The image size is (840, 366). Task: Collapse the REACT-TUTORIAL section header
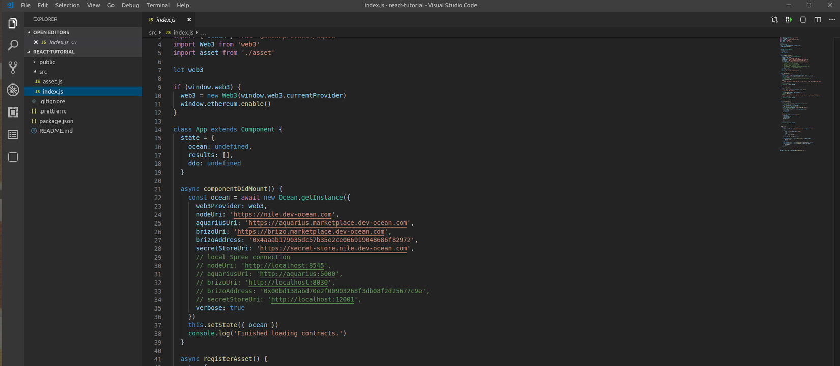53,52
